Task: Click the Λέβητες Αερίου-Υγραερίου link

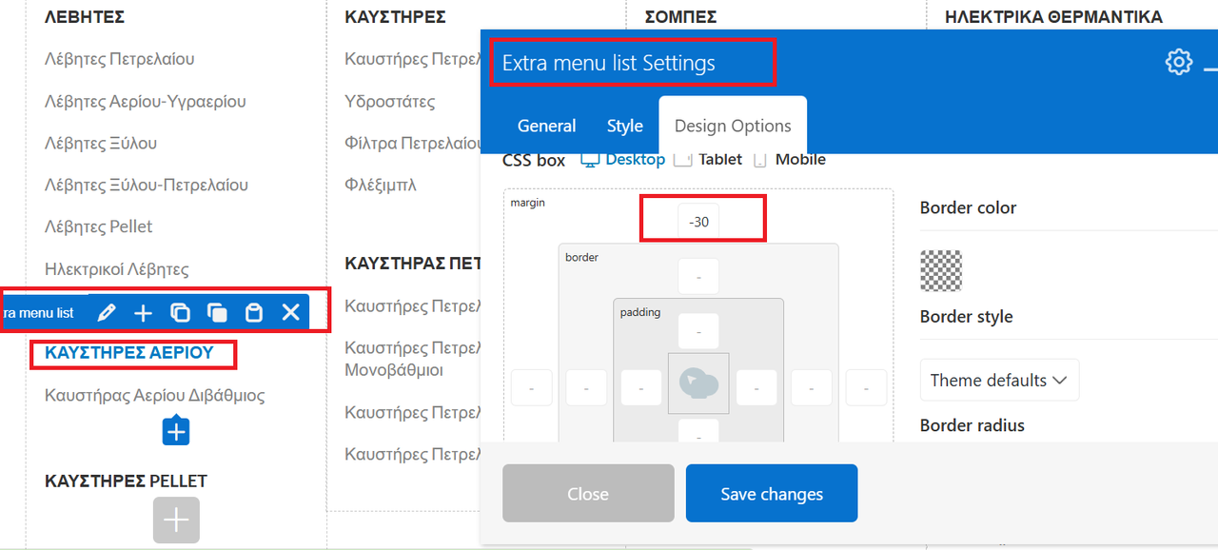Action: pyautogui.click(x=146, y=101)
